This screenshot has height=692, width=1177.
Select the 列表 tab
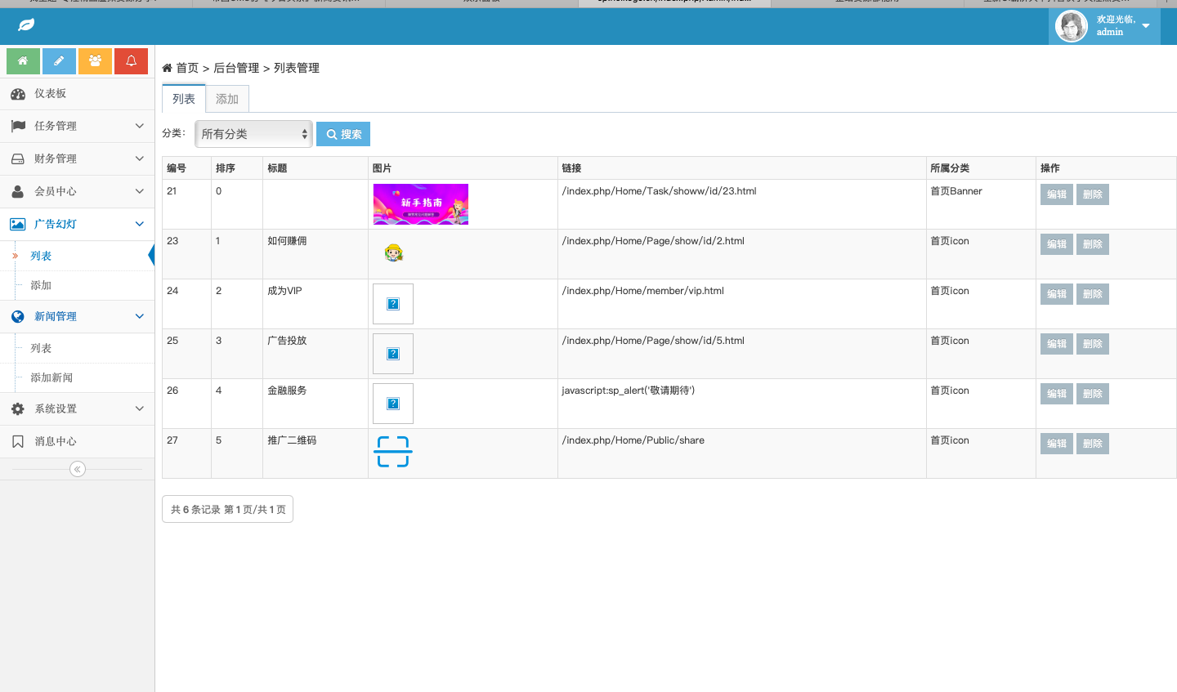pos(184,99)
